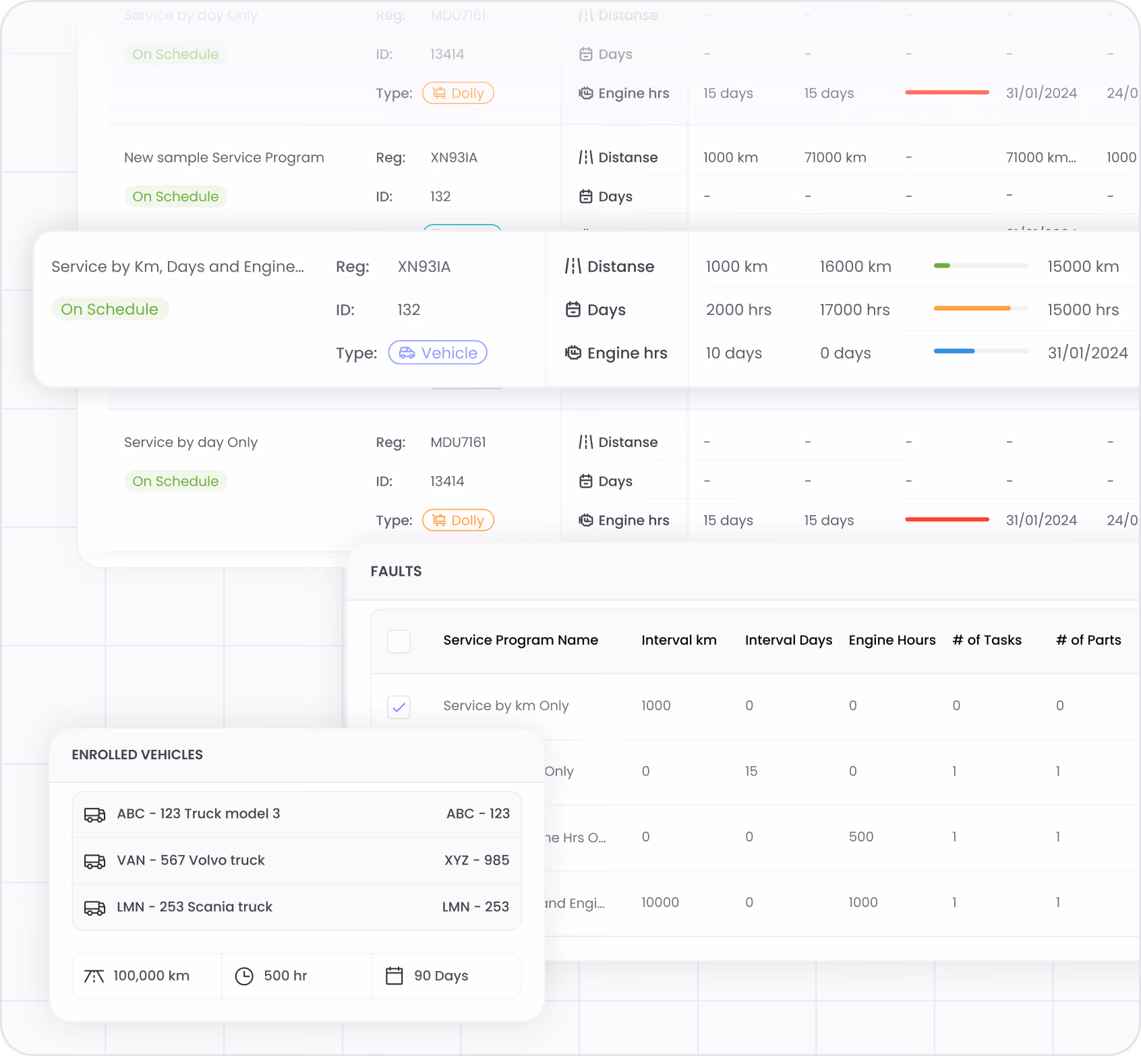The height and width of the screenshot is (1056, 1141).
Task: Click the 90 Days summary cell
Action: (446, 976)
